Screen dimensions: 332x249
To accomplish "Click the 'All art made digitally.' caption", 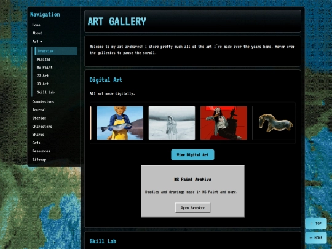I will pos(113,93).
